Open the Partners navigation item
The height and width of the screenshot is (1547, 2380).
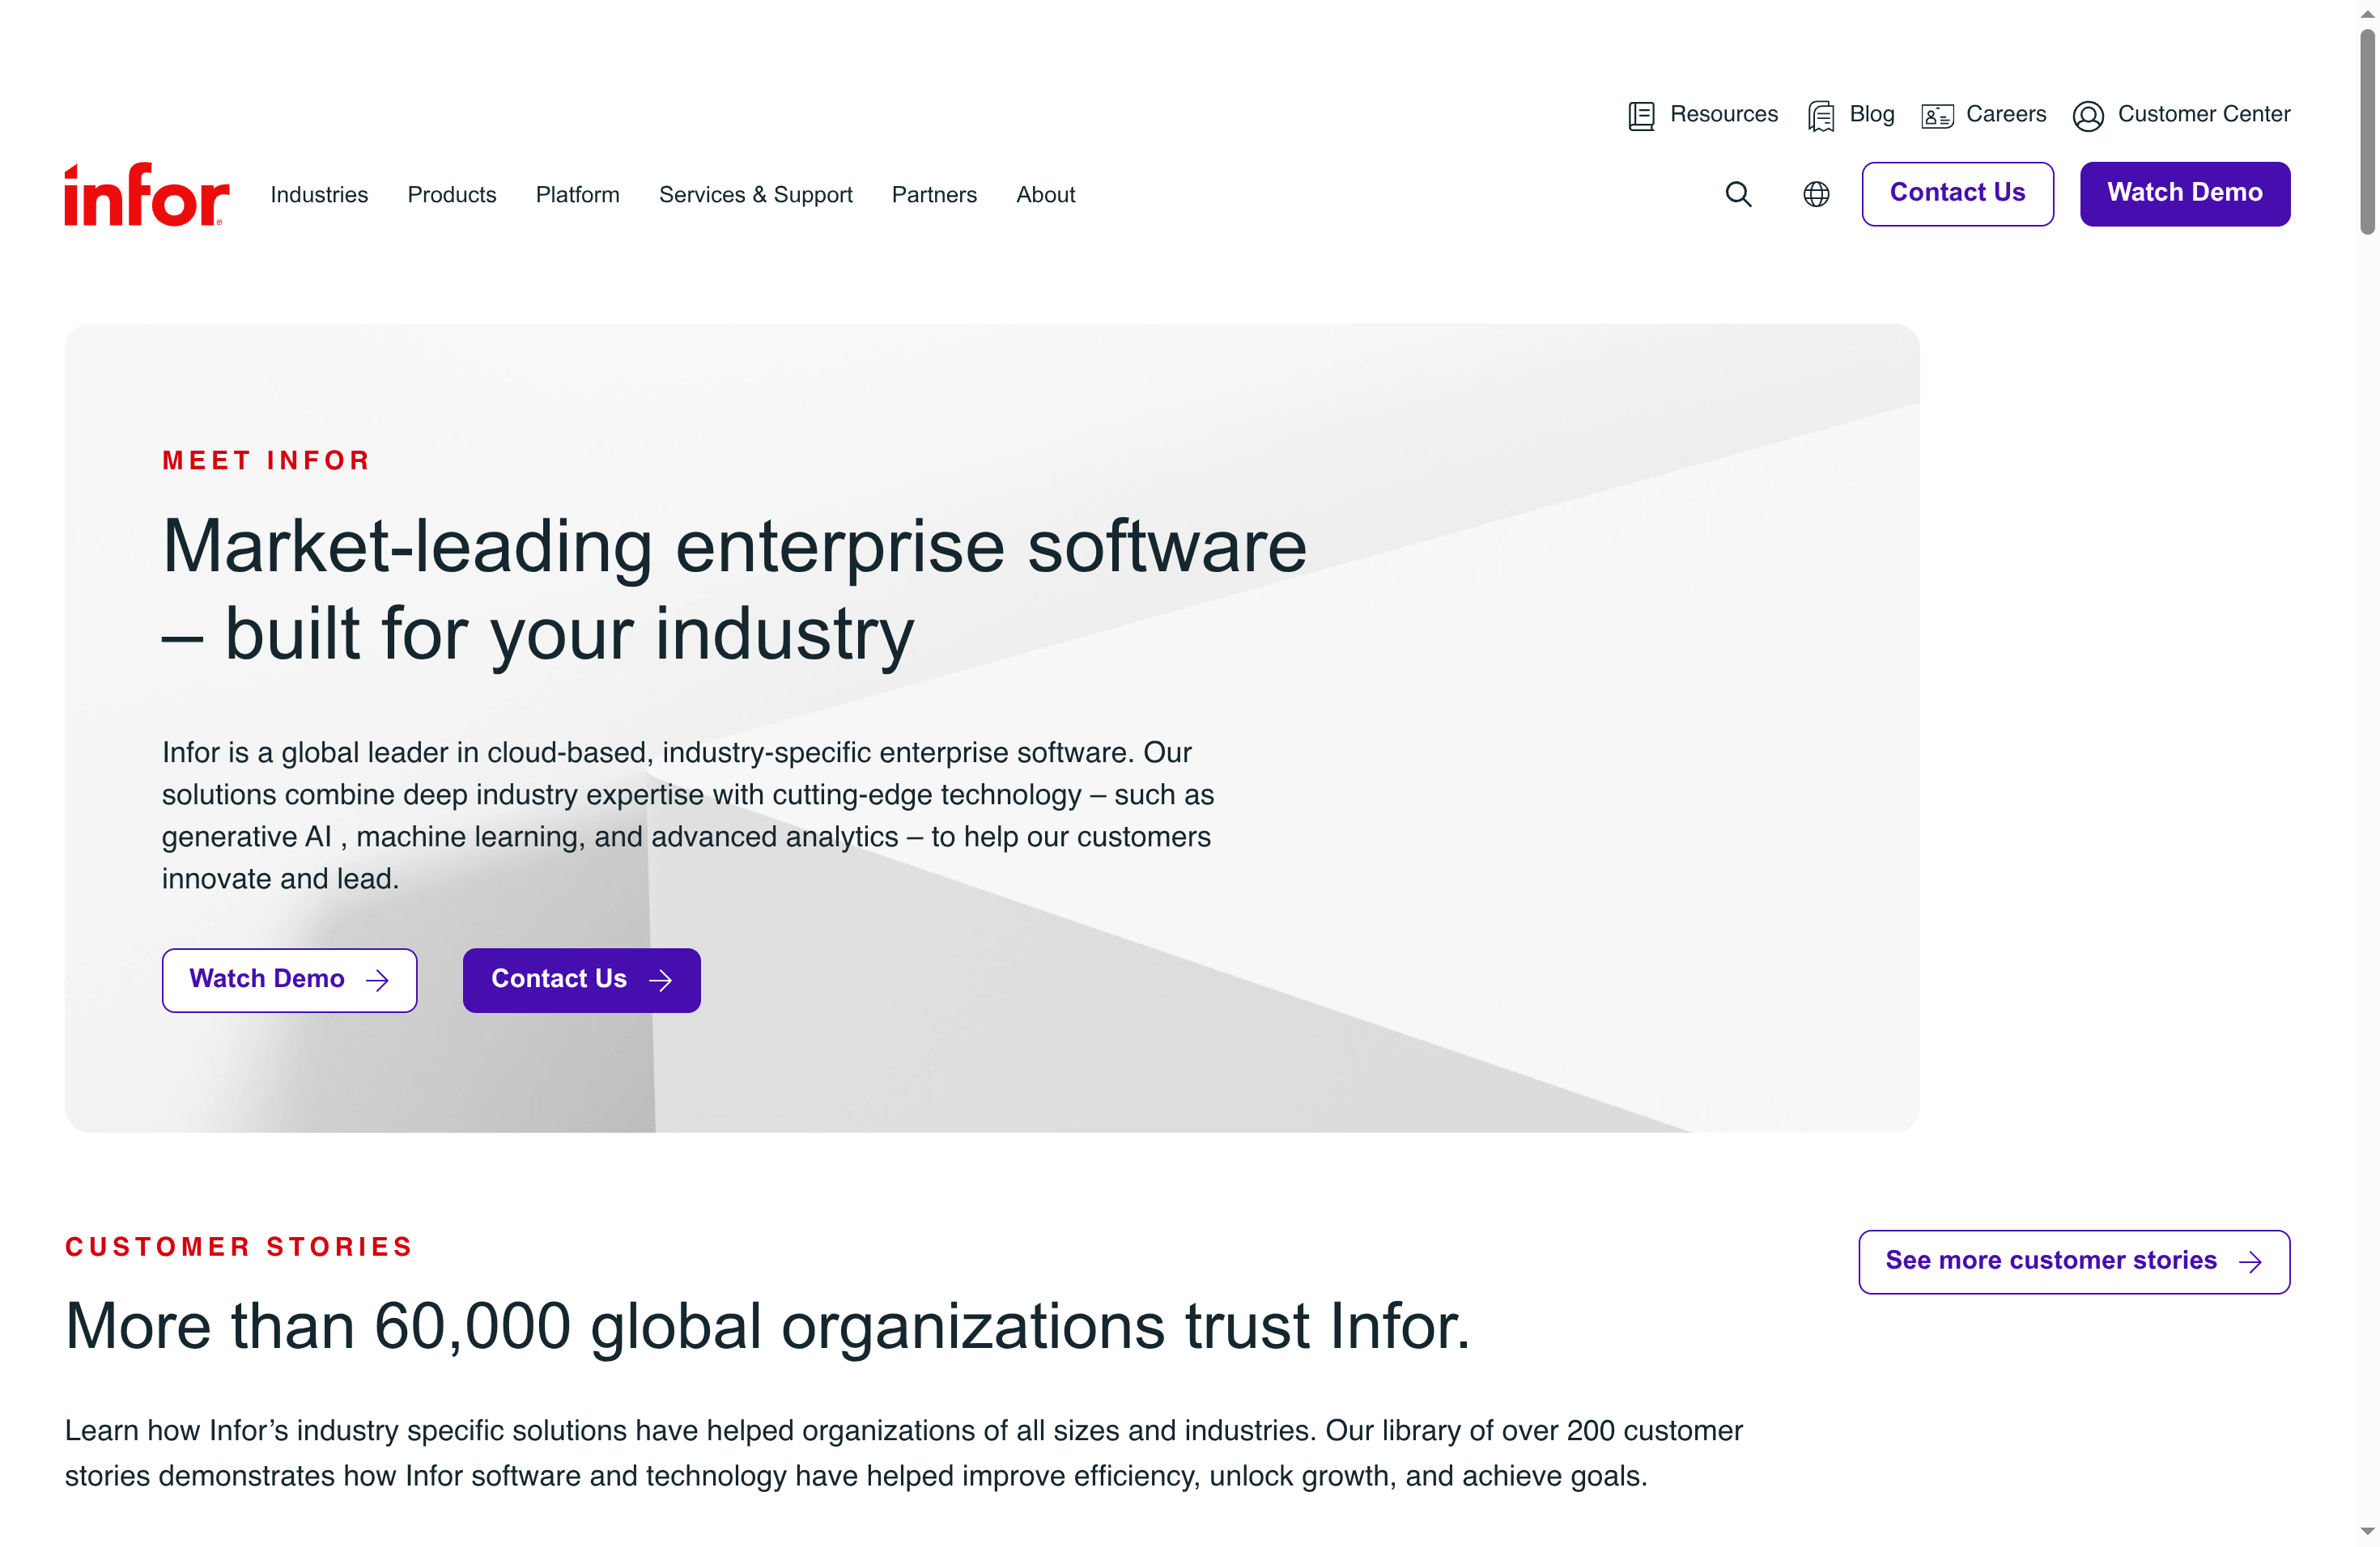point(934,195)
